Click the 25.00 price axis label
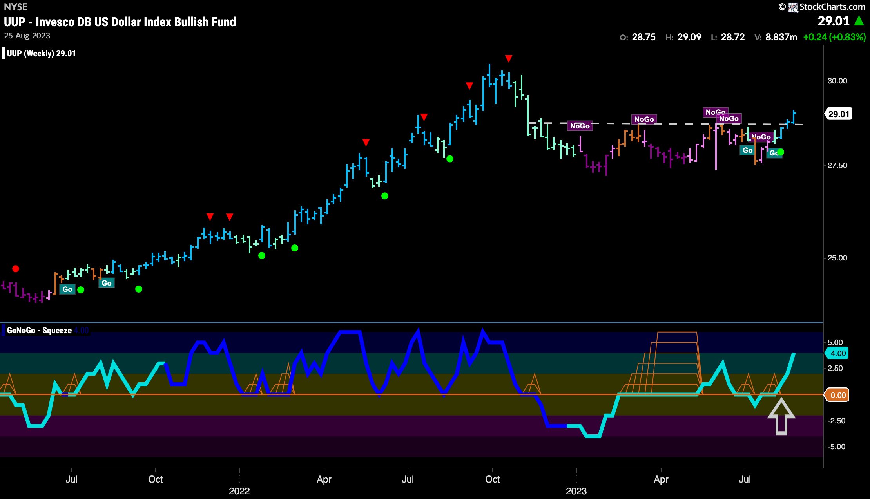The width and height of the screenshot is (870, 499). point(837,258)
